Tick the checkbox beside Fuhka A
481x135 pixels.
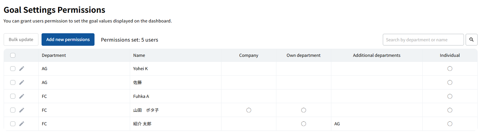coord(13,96)
